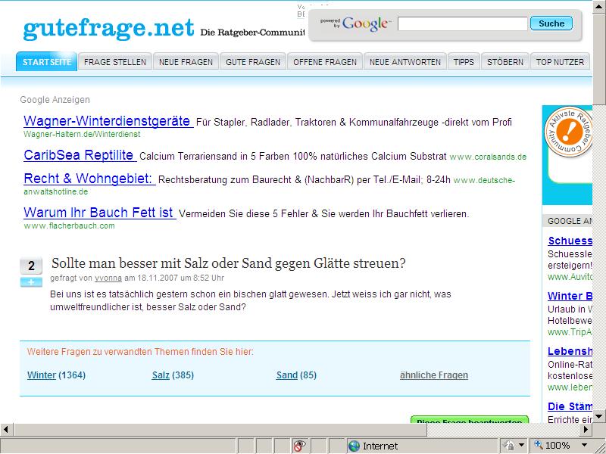This screenshot has height=454, width=606.
Task: Open the zoom level dropdown arrow
Action: [x=584, y=446]
